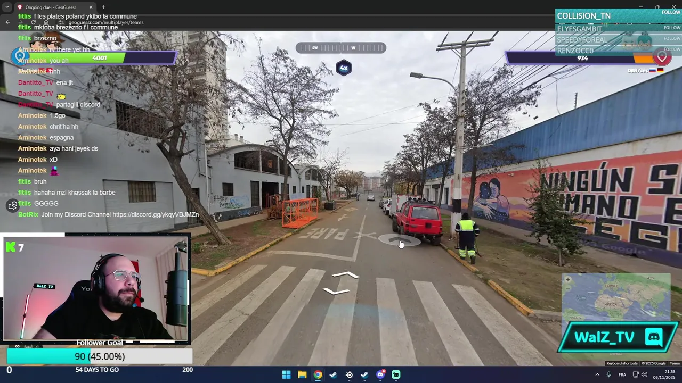Click the COLLISION_TN channel name

[583, 16]
